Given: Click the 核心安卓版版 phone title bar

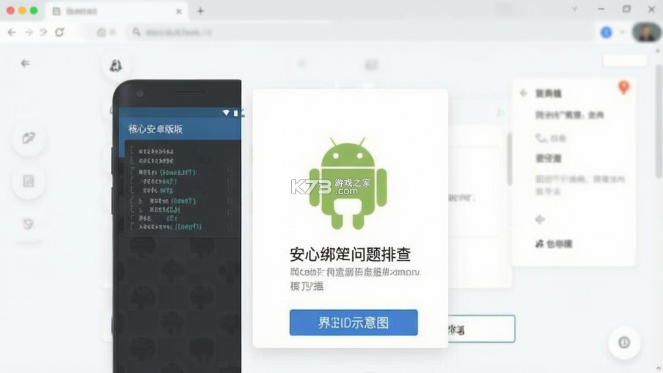Looking at the screenshot, I should (x=180, y=129).
